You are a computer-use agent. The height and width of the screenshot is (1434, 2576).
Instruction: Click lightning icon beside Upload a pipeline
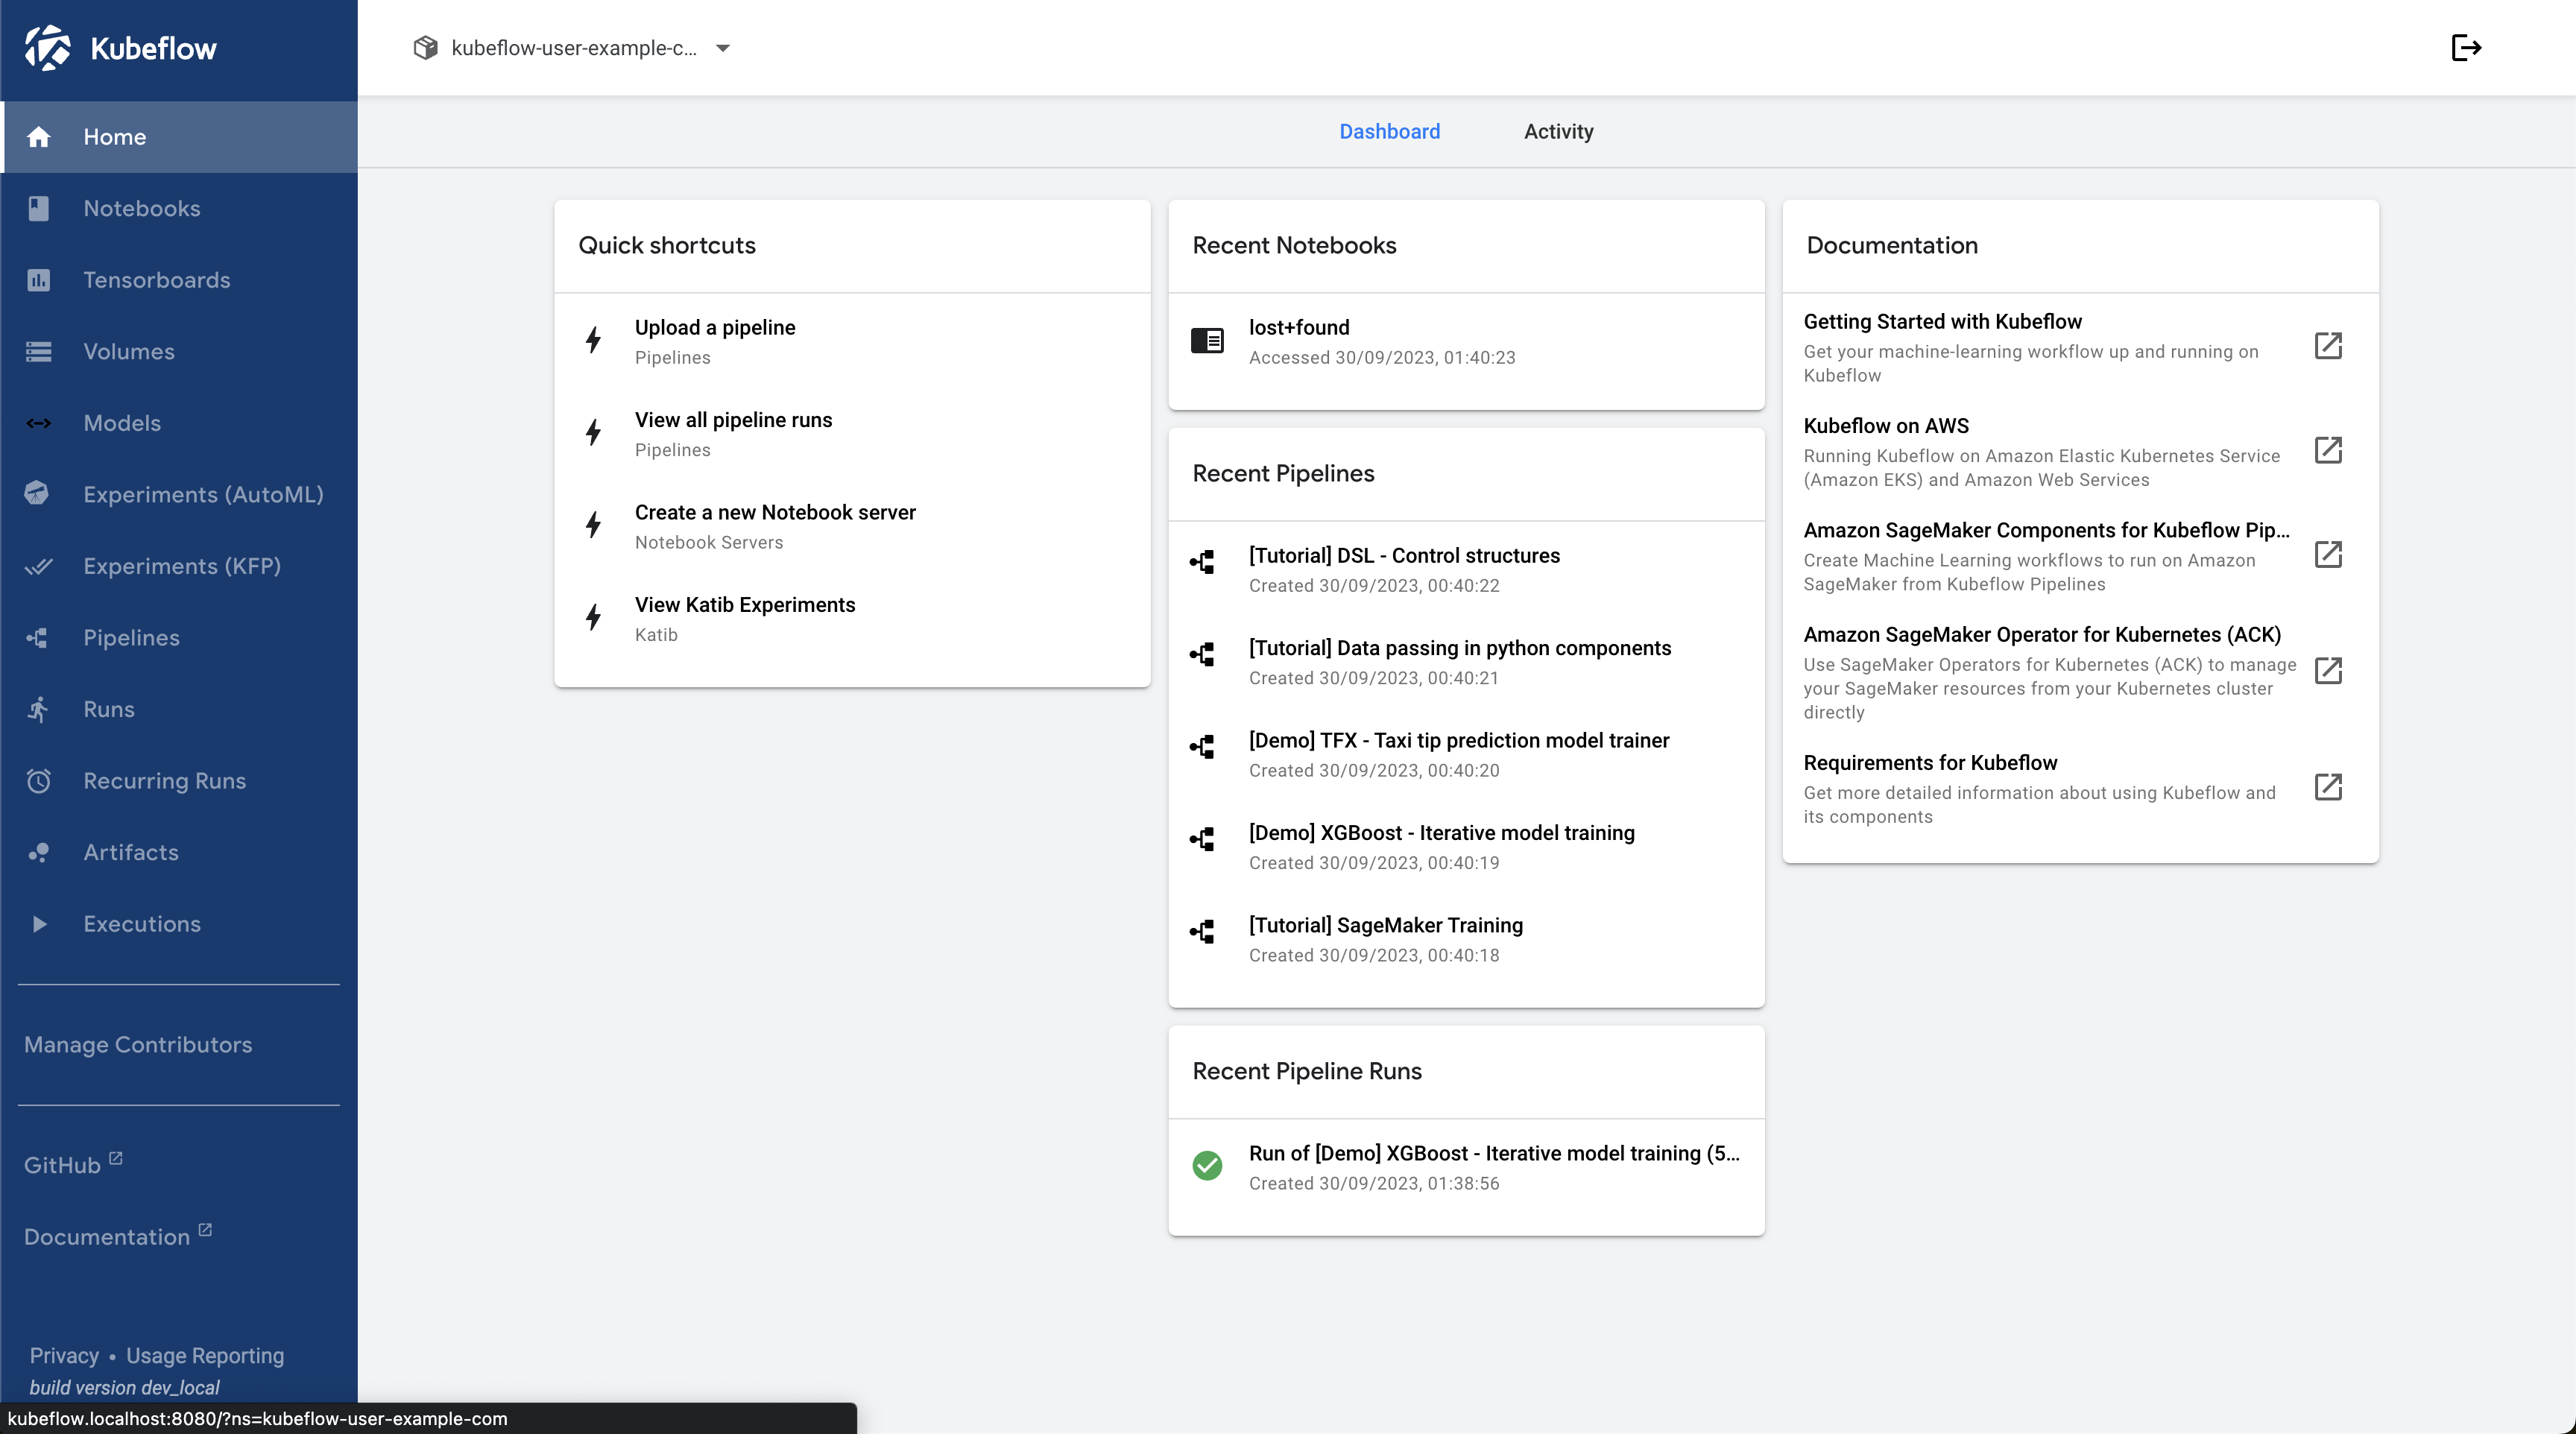593,341
